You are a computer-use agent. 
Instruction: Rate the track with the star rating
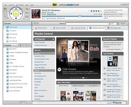[96, 11]
